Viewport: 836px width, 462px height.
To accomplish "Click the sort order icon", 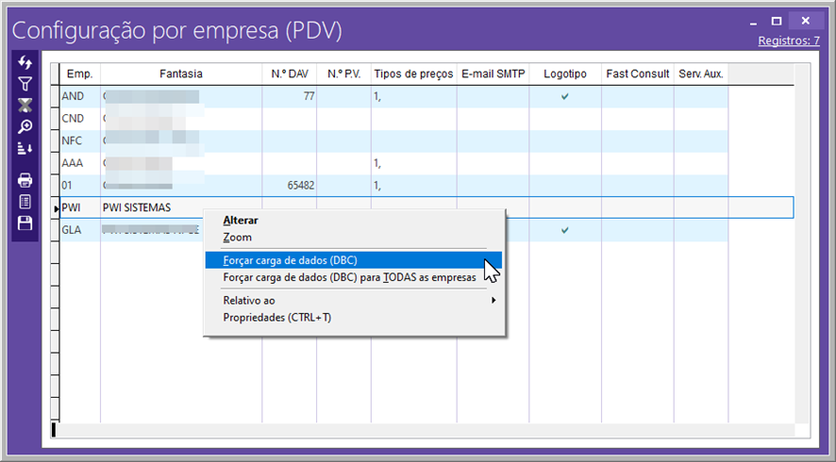I will (25, 148).
